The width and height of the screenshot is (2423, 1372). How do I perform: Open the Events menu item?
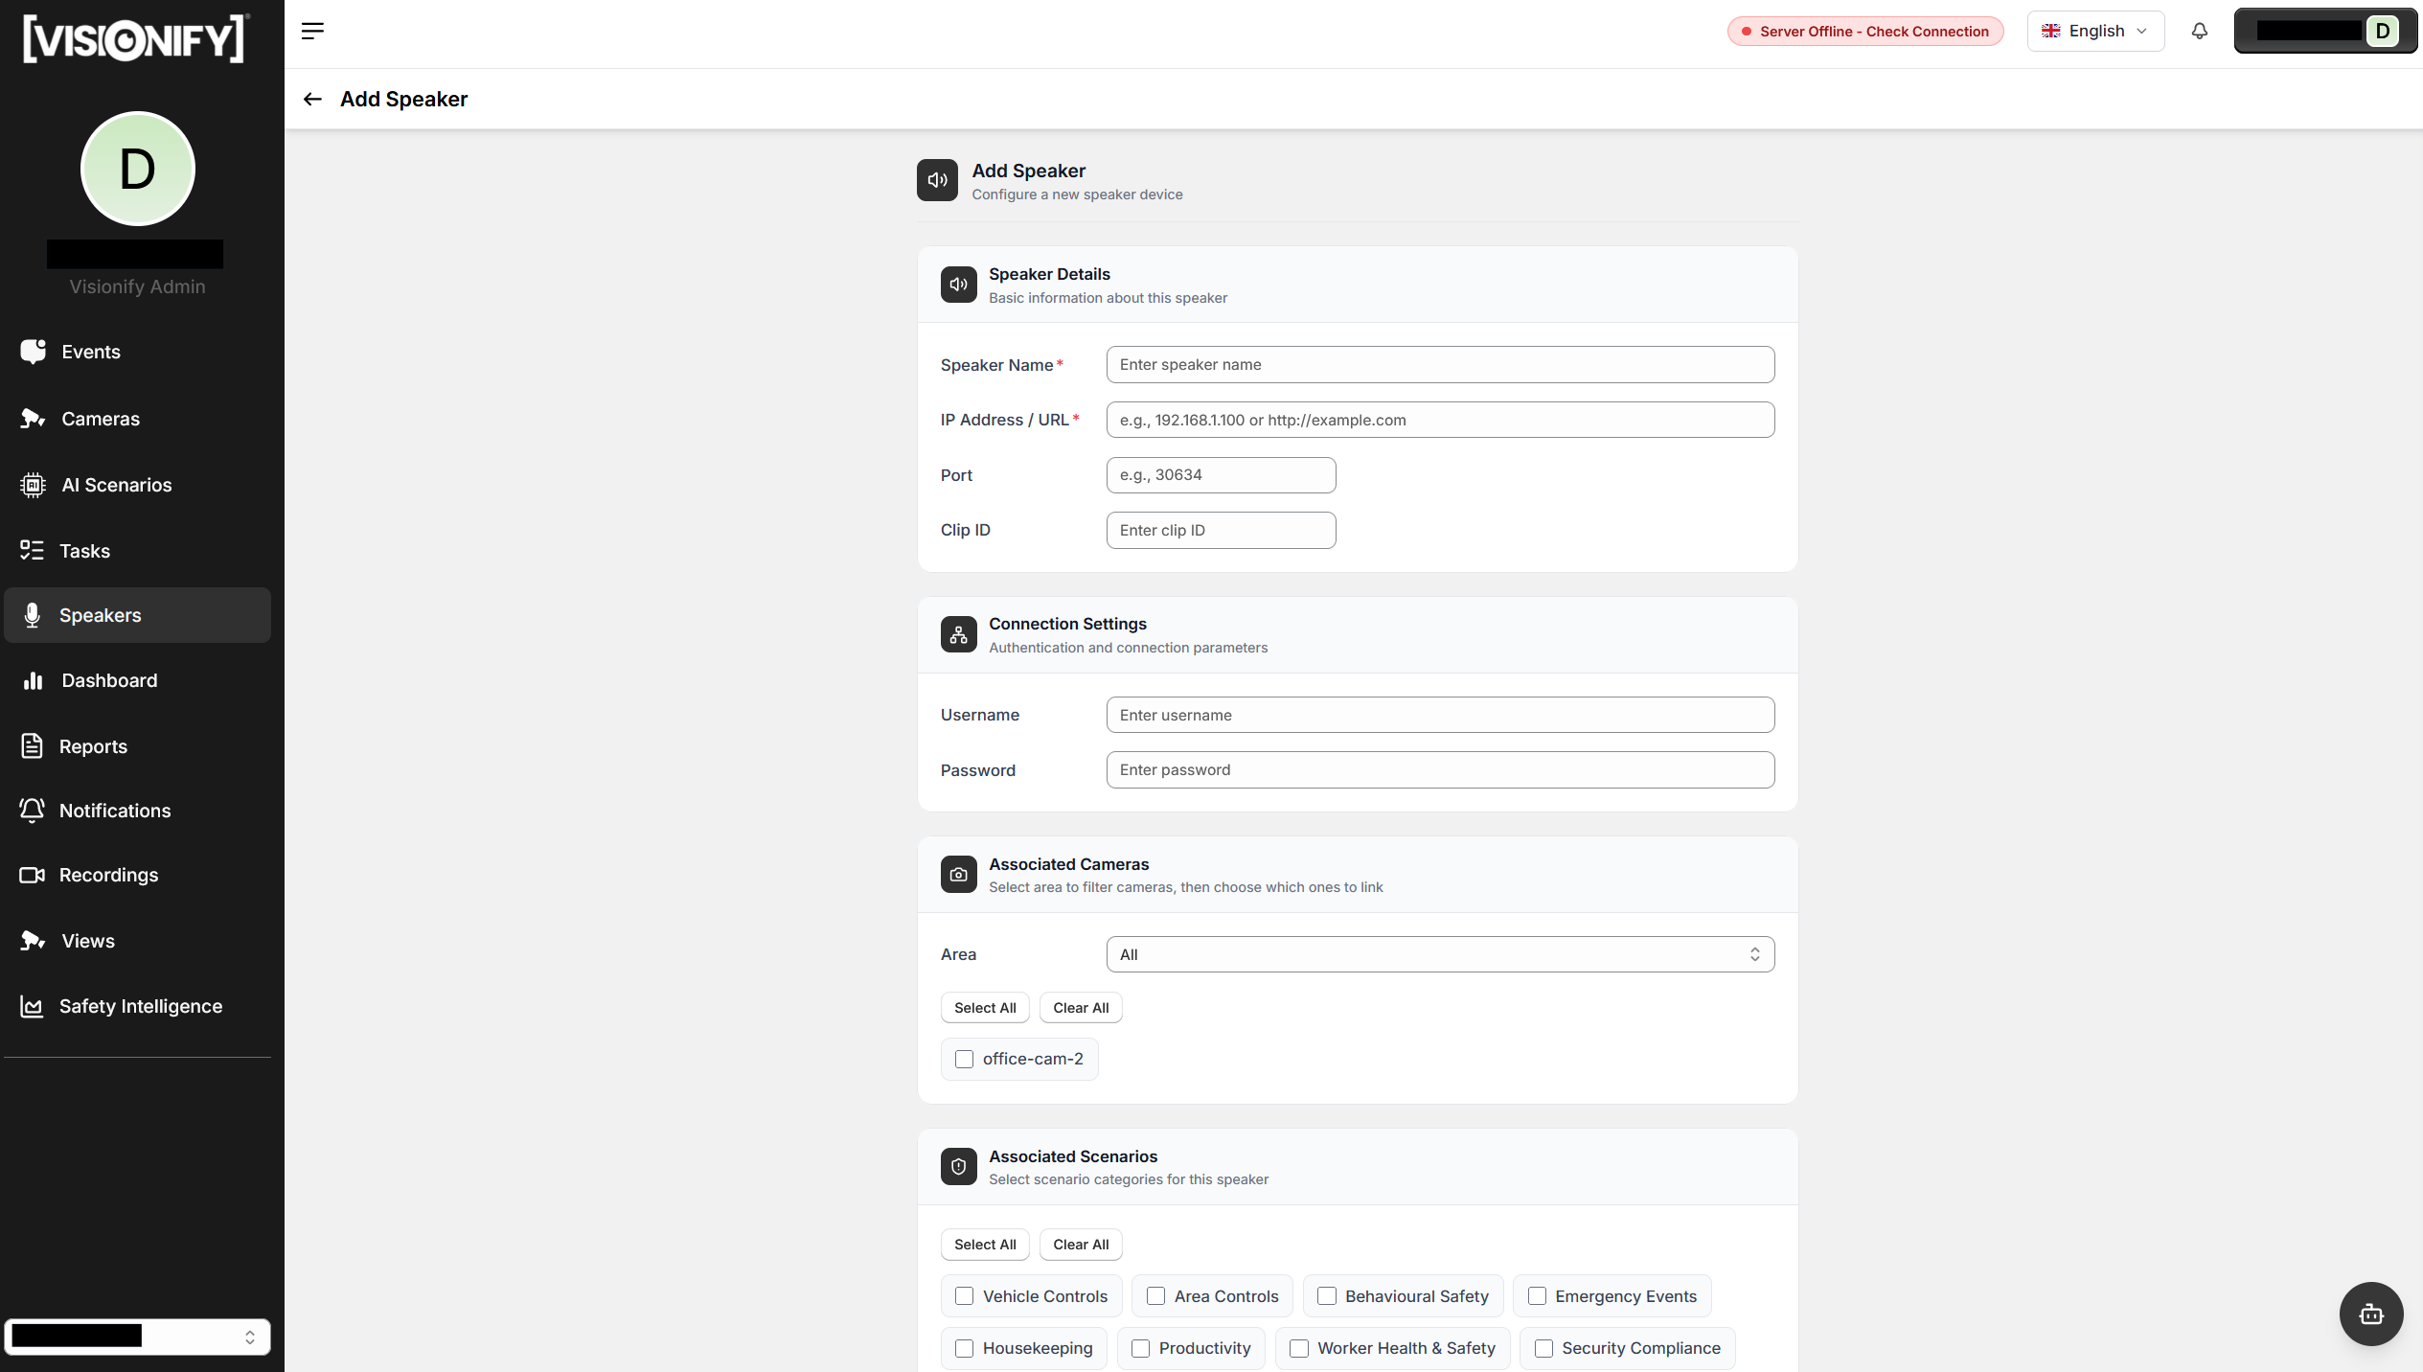[137, 352]
